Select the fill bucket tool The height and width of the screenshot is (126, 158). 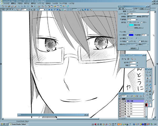click(147, 91)
